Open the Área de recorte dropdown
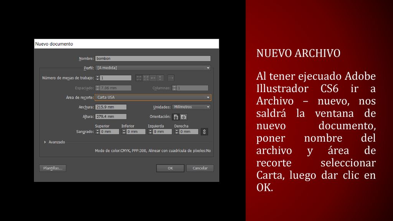The width and height of the screenshot is (393, 221). (153, 97)
